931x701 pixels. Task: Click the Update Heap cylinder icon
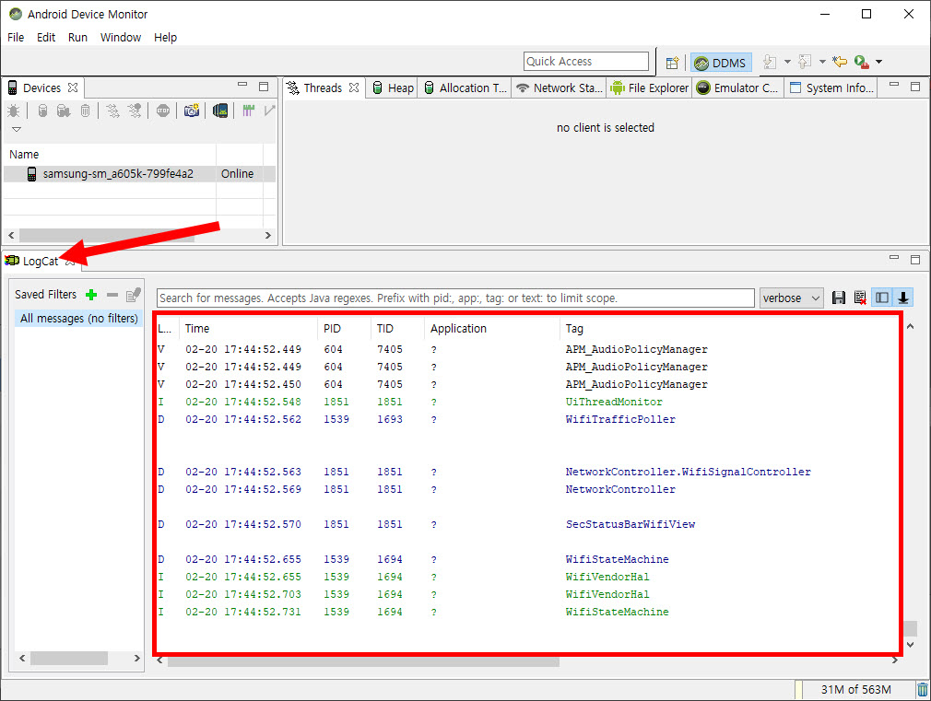[42, 111]
